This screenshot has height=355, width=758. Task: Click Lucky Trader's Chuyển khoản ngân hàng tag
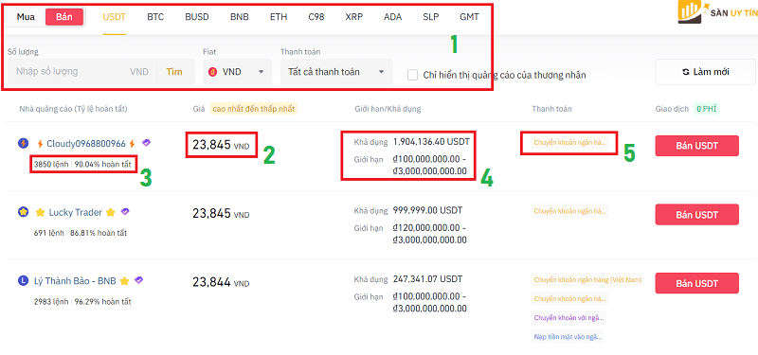[x=569, y=210]
